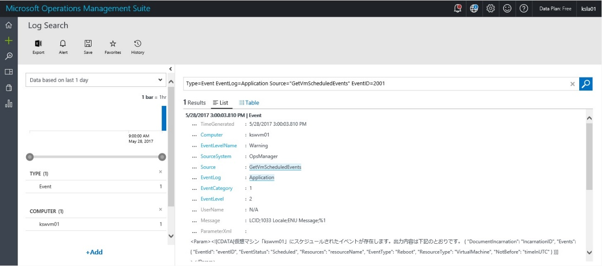Collapse the left filter pane chevron
Screen dimensions: 602x266
pyautogui.click(x=170, y=69)
